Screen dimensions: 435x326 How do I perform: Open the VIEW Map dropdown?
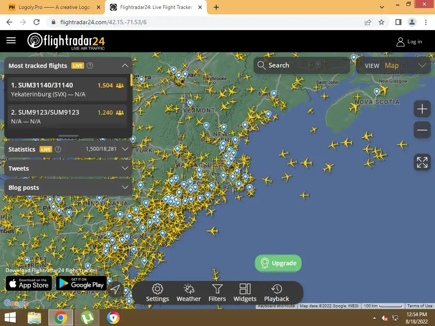[393, 65]
